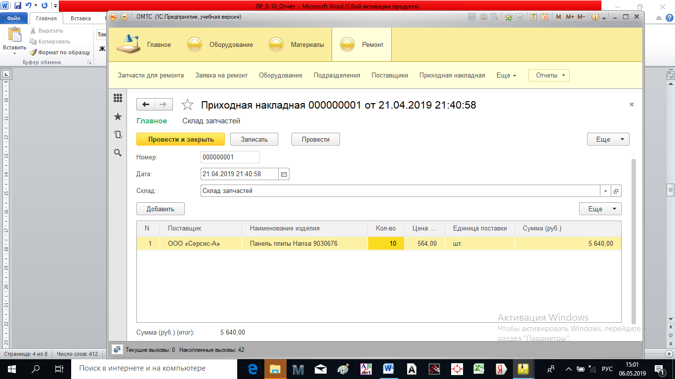
Task: Click the favorites list icon in the title bar
Action: pyautogui.click(x=520, y=17)
